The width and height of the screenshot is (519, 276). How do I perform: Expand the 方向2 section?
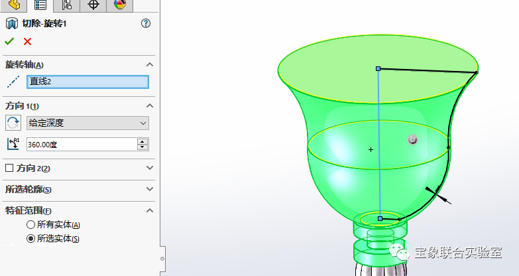coord(150,168)
